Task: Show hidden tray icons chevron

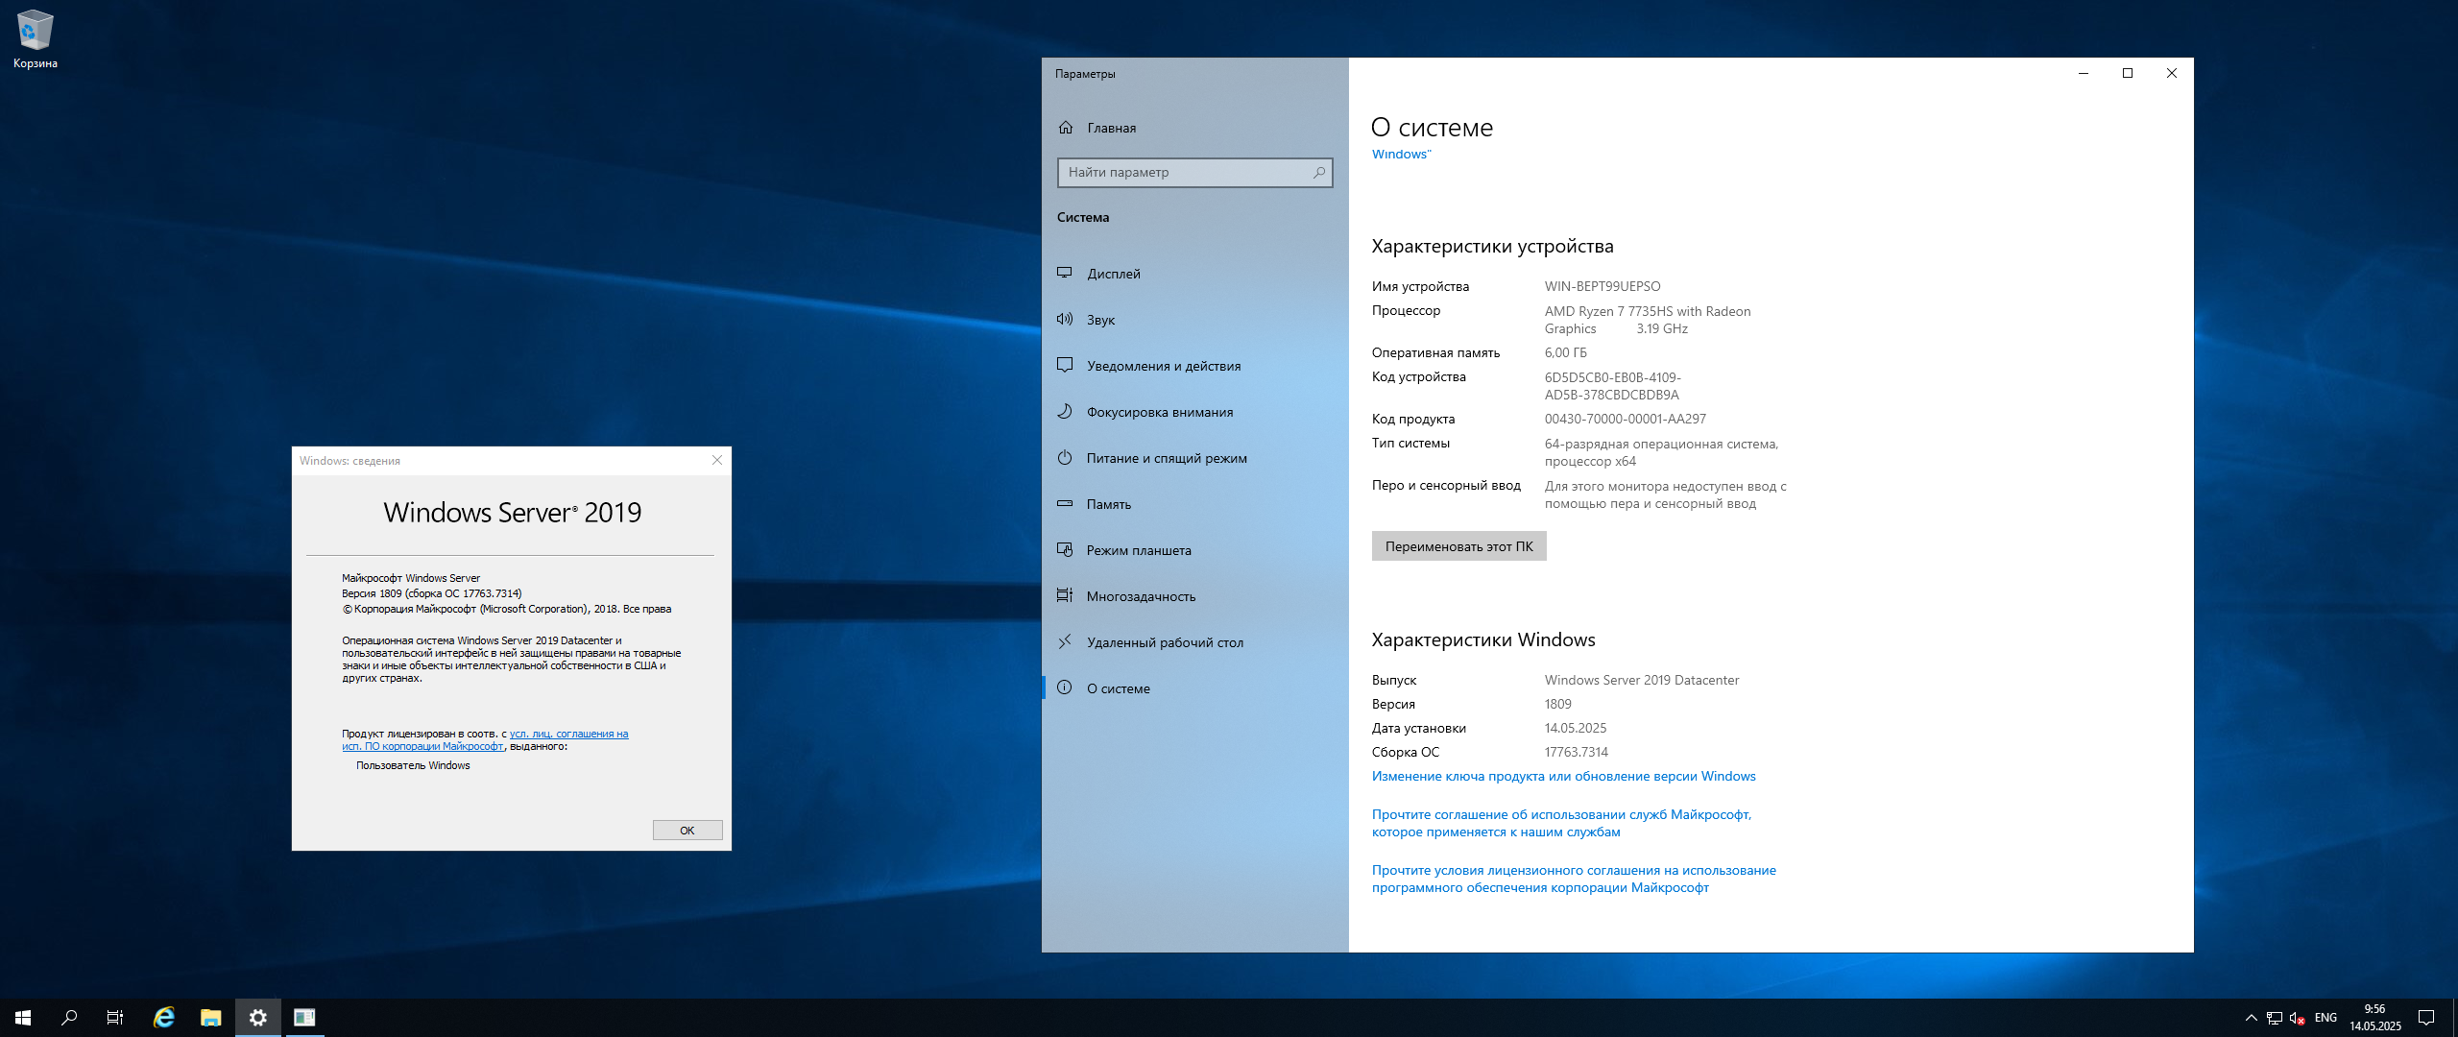Action: pos(2251,1018)
